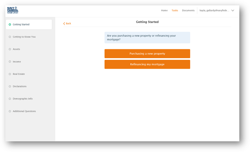Open the Tasks menu item
This screenshot has width=250, height=152.
(x=175, y=10)
